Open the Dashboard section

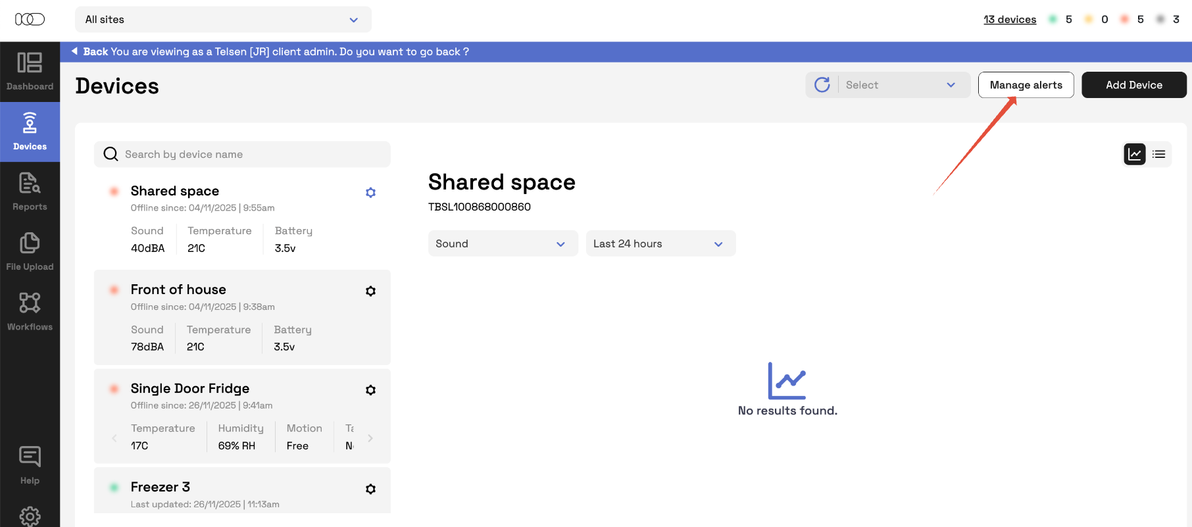[30, 72]
